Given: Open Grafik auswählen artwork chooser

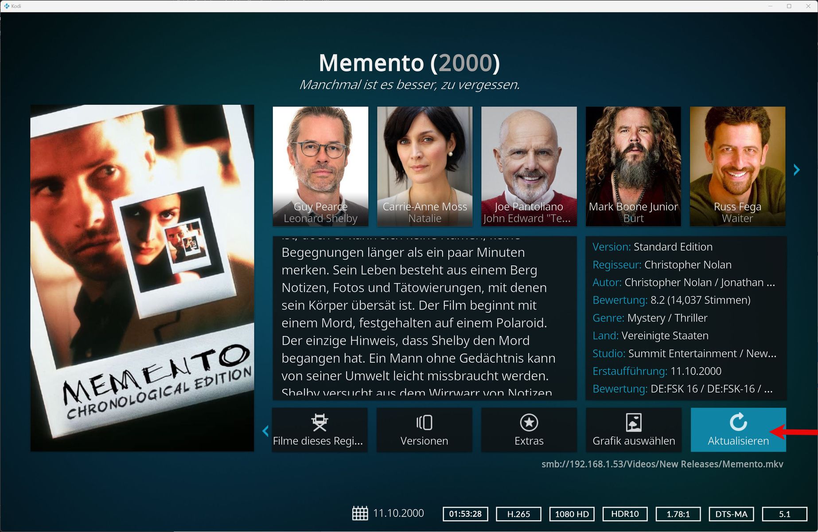Looking at the screenshot, I should click(634, 430).
